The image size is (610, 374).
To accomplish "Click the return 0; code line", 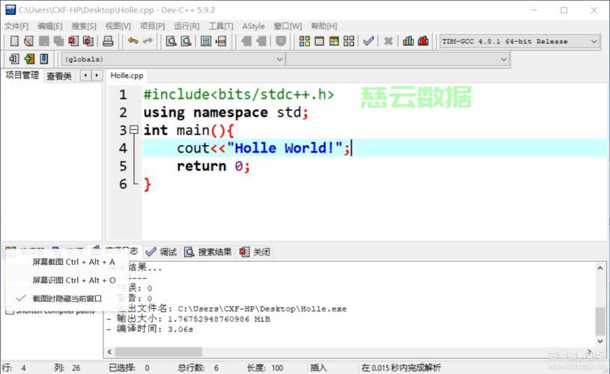I will (x=213, y=166).
